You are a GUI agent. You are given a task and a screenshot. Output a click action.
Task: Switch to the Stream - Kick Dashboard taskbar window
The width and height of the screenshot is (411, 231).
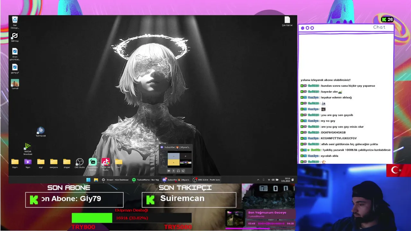pos(115,180)
